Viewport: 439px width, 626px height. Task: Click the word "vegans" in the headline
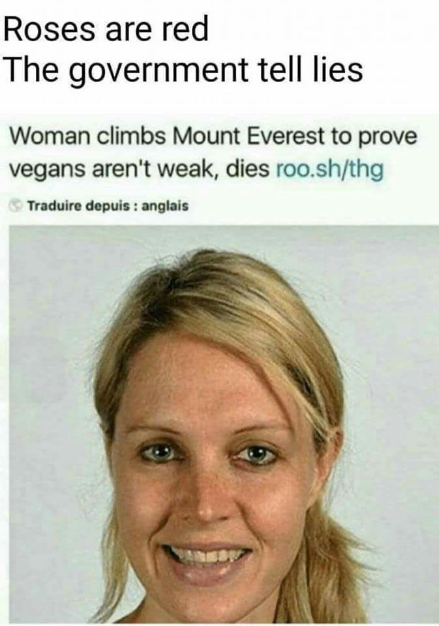click(x=47, y=170)
